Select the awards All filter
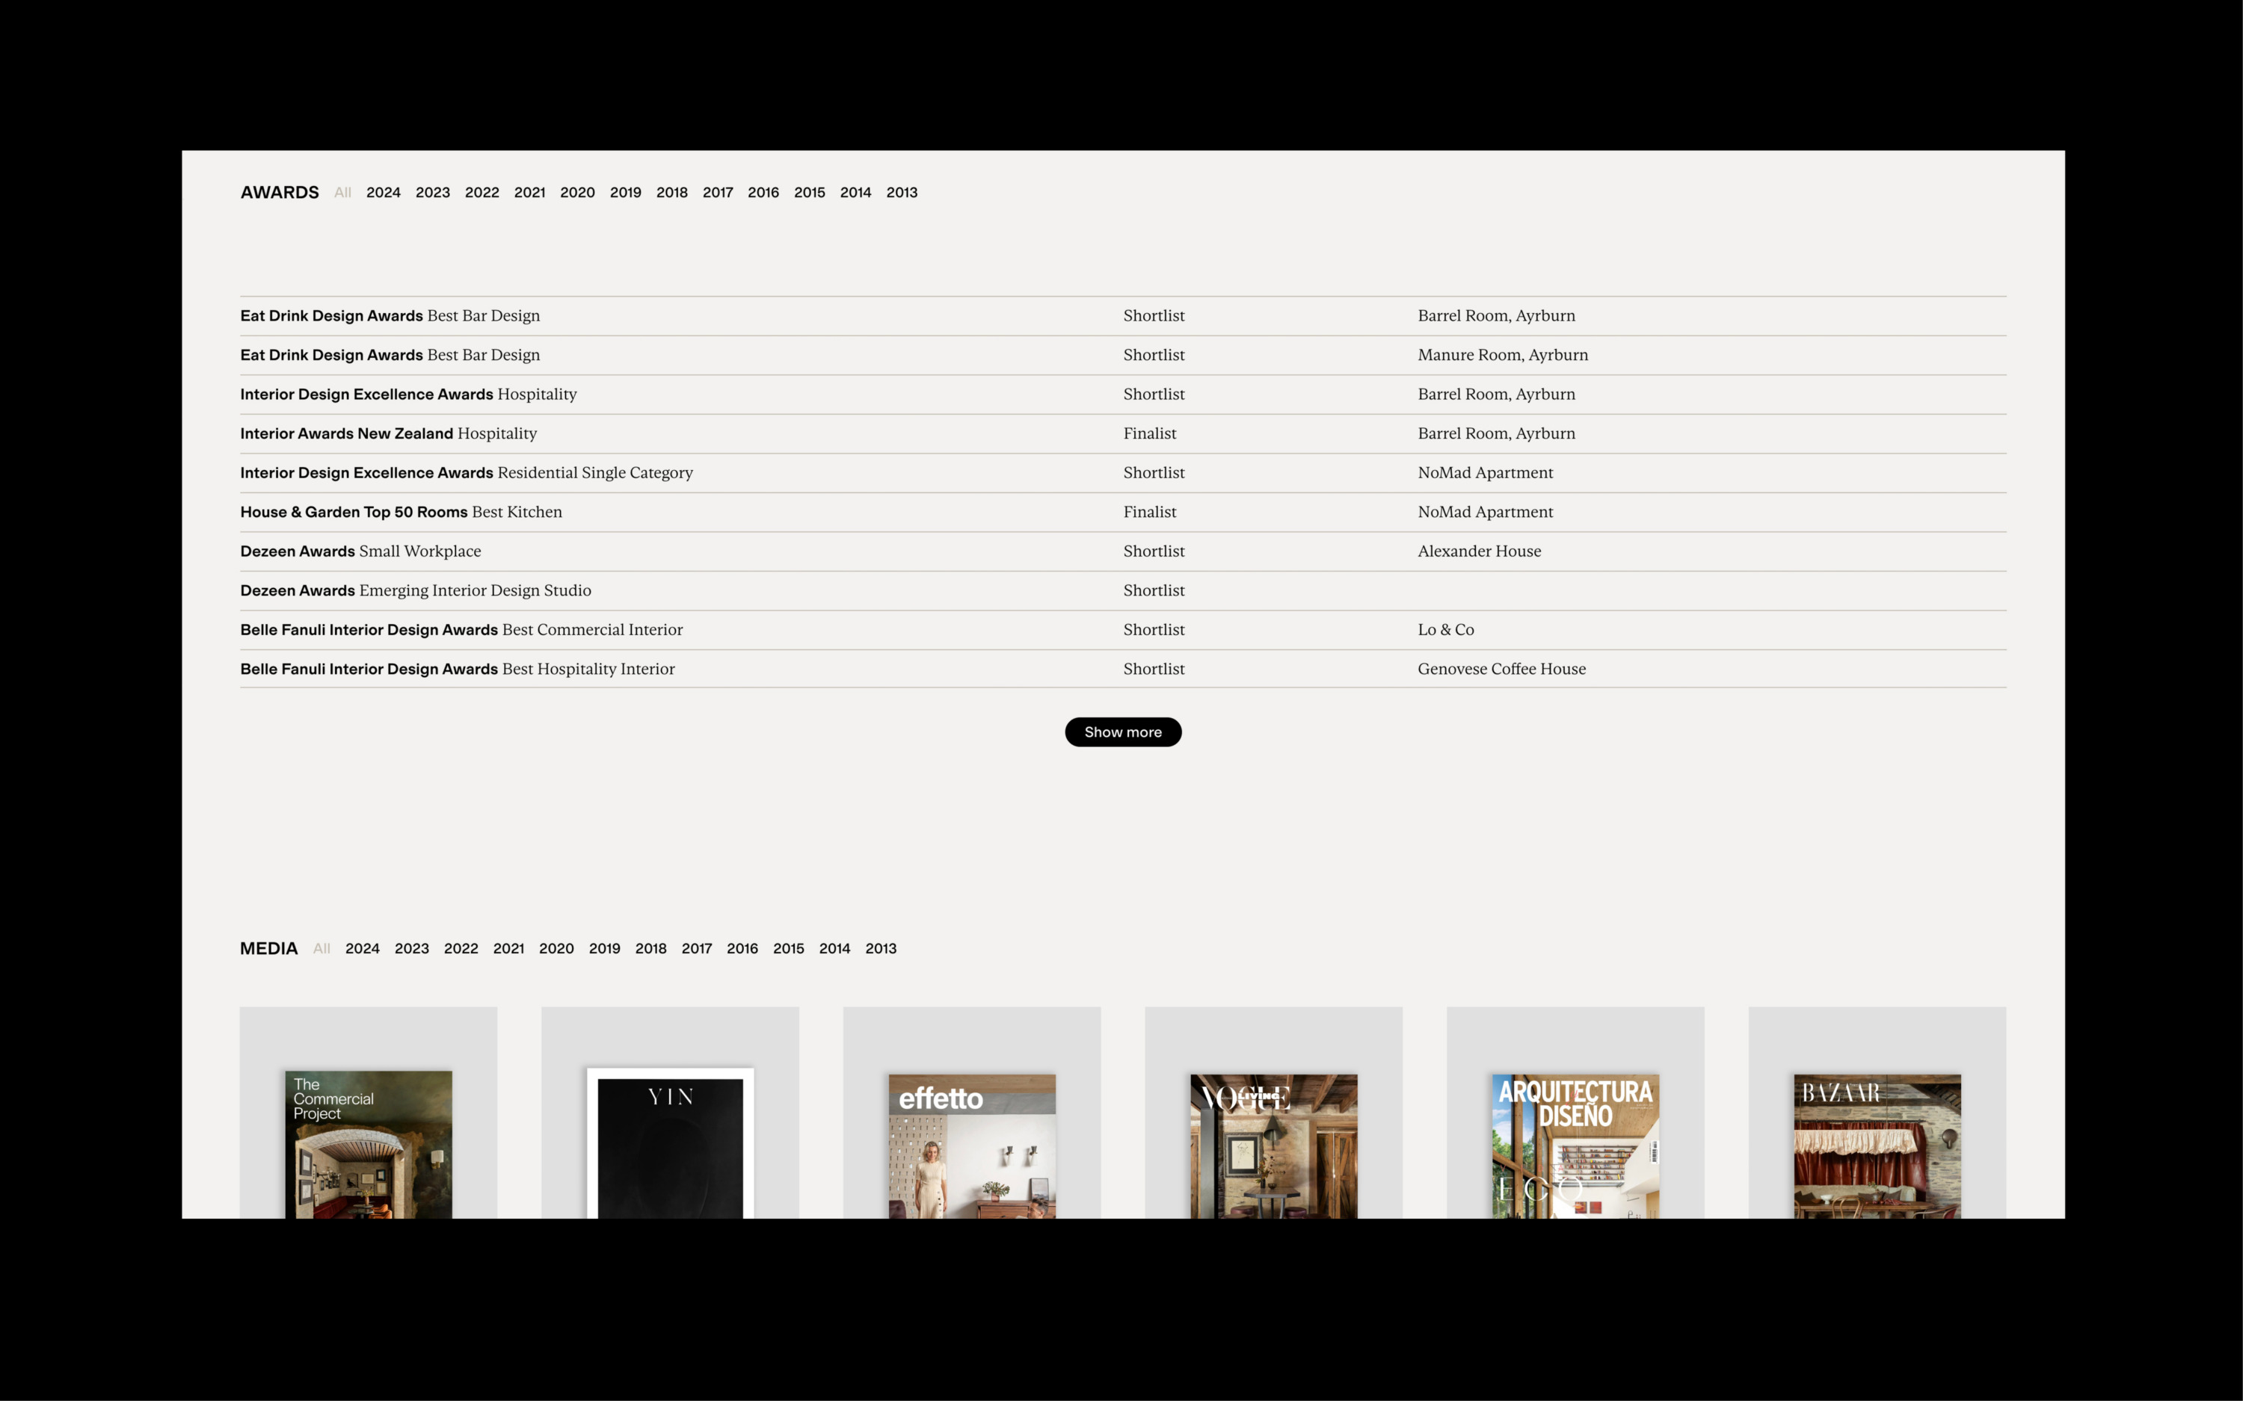 [x=342, y=193]
